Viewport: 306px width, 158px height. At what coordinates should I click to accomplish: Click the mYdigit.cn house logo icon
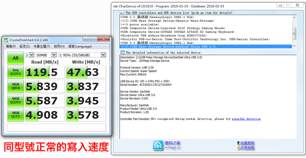pos(158,145)
